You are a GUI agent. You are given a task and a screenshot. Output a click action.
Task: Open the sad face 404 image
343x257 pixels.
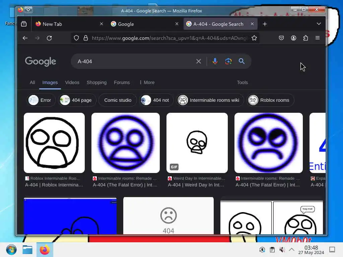click(x=168, y=216)
